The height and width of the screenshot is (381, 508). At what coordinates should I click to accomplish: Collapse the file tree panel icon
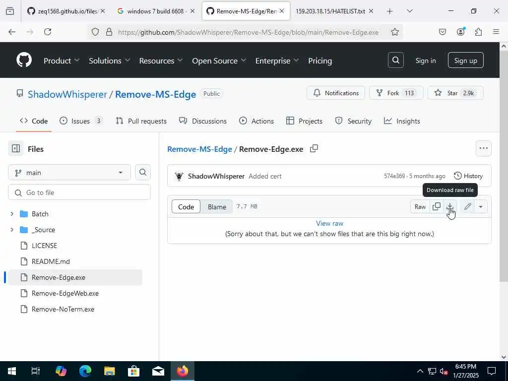pos(16,149)
